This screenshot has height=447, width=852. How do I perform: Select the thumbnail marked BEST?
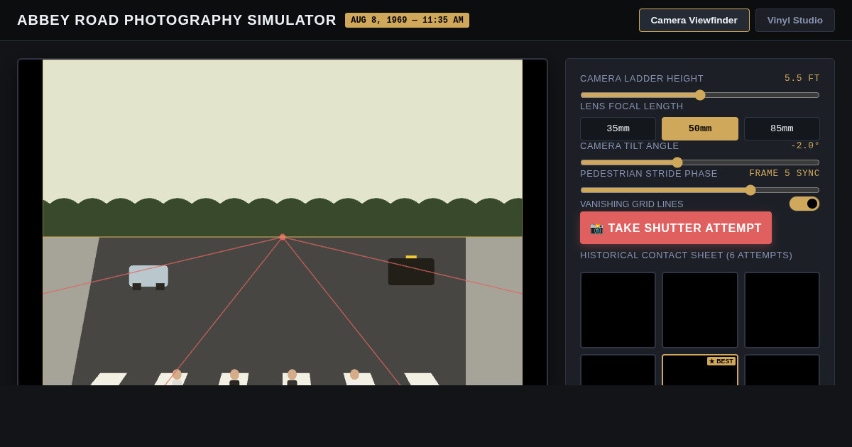click(700, 370)
